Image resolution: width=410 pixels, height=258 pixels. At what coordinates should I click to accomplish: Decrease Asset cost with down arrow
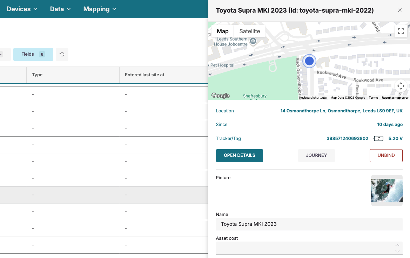coord(397,251)
